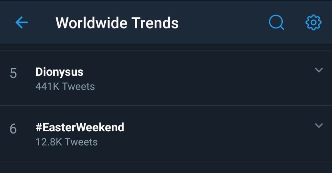This screenshot has width=332, height=173.
Task: Expand options chevron for #EasterWeekend trend
Action: pyautogui.click(x=319, y=125)
